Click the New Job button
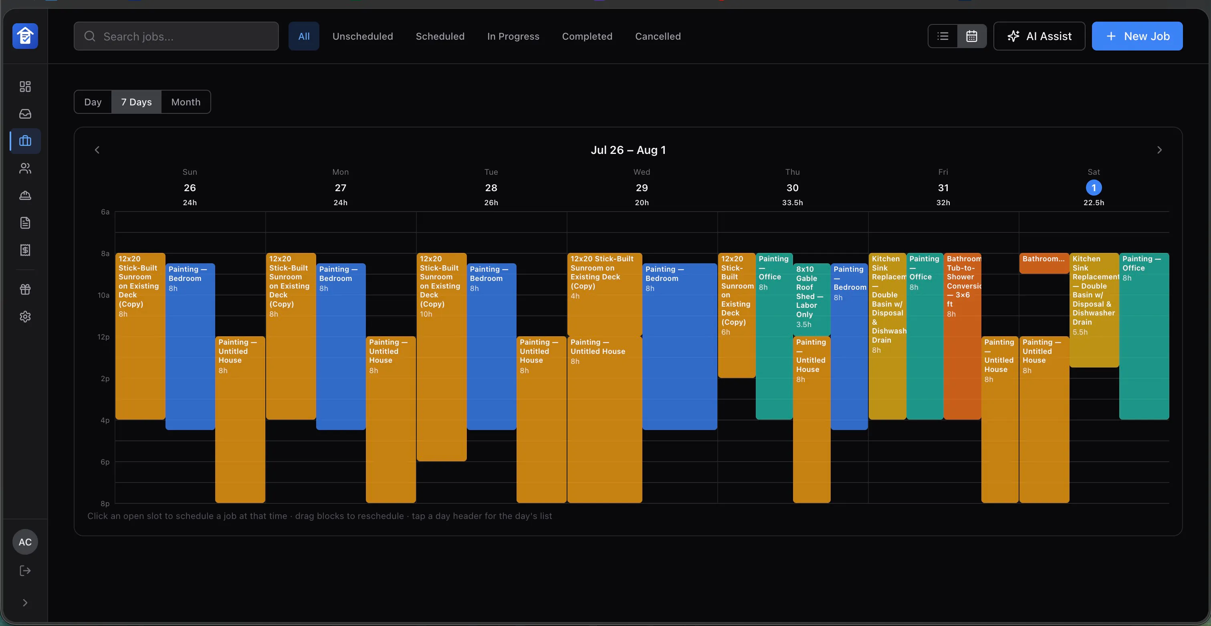This screenshot has width=1211, height=626. (1137, 36)
